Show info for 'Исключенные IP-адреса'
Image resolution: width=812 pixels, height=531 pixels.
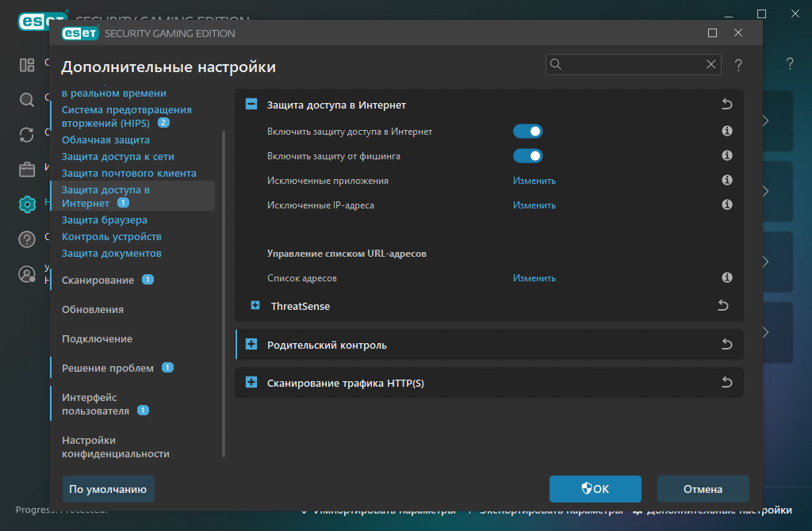[x=727, y=204]
